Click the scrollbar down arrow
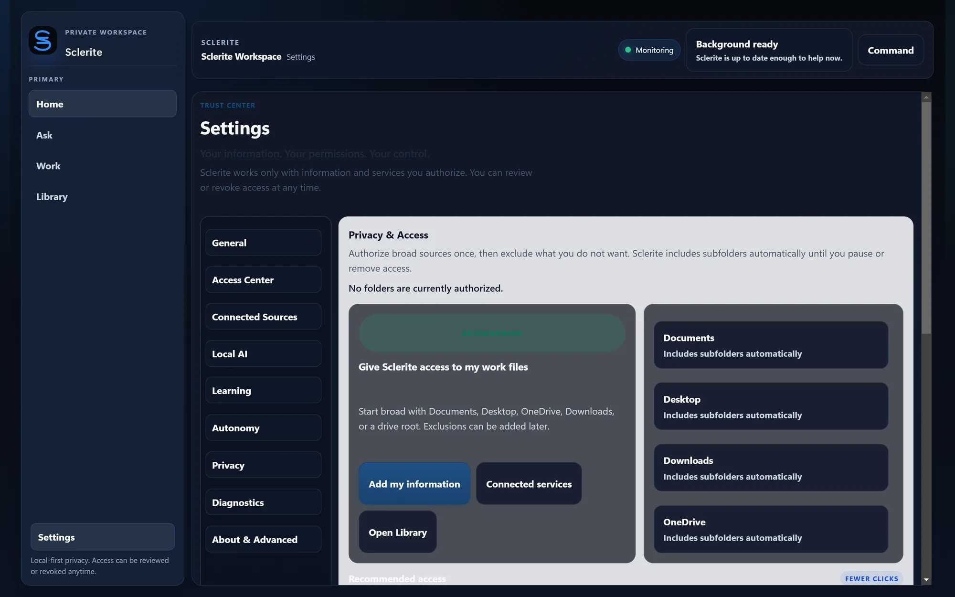The height and width of the screenshot is (597, 955). click(x=926, y=580)
